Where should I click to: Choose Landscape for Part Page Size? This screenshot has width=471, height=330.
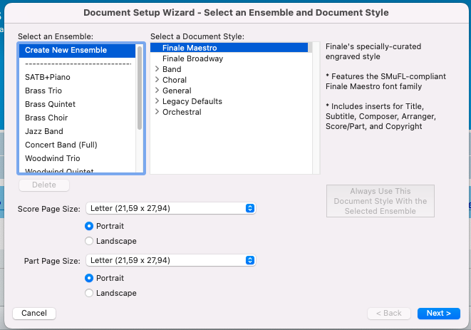click(89, 293)
